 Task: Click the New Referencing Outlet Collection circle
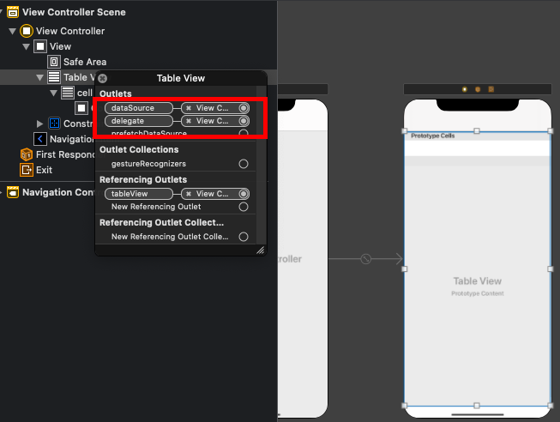coord(244,237)
